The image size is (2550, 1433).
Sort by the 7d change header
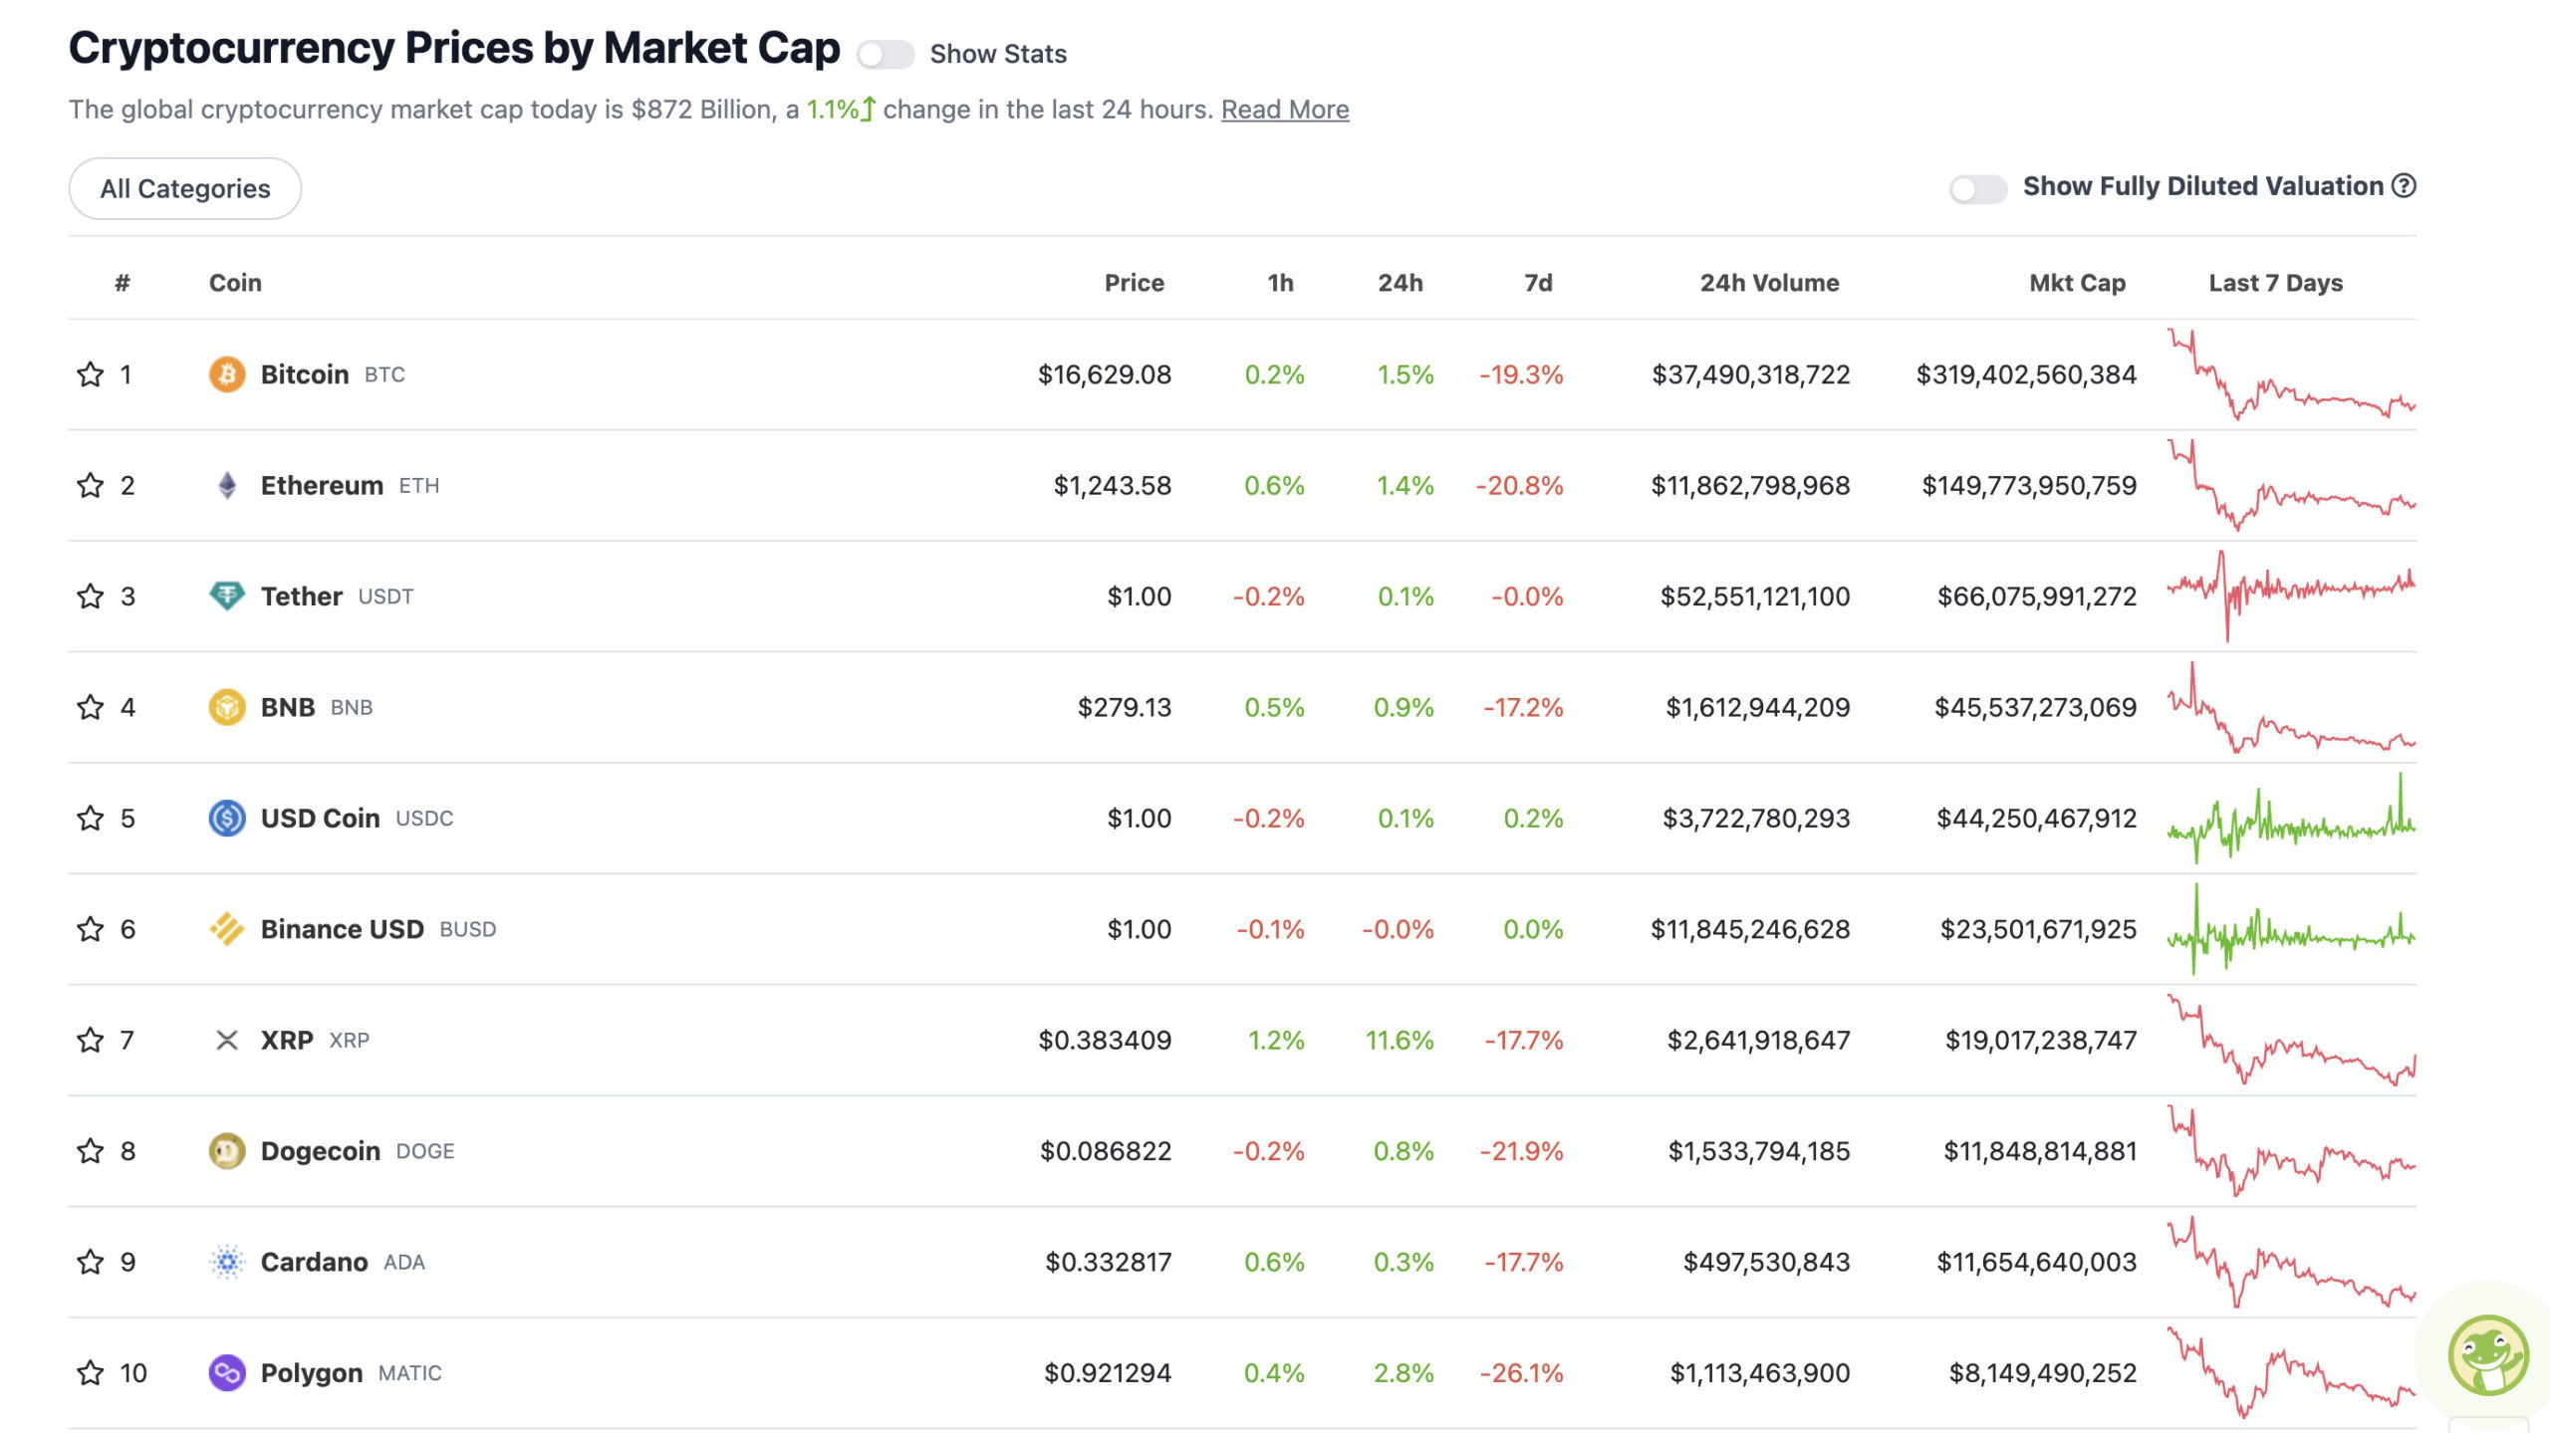click(x=1538, y=283)
